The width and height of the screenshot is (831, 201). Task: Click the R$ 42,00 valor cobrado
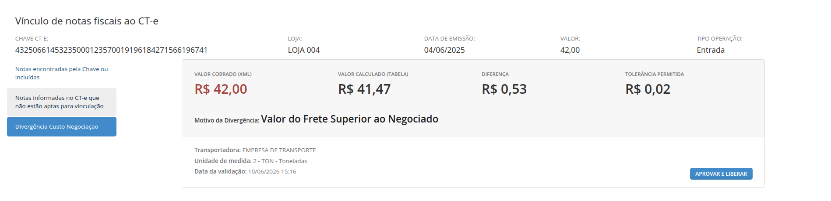221,89
